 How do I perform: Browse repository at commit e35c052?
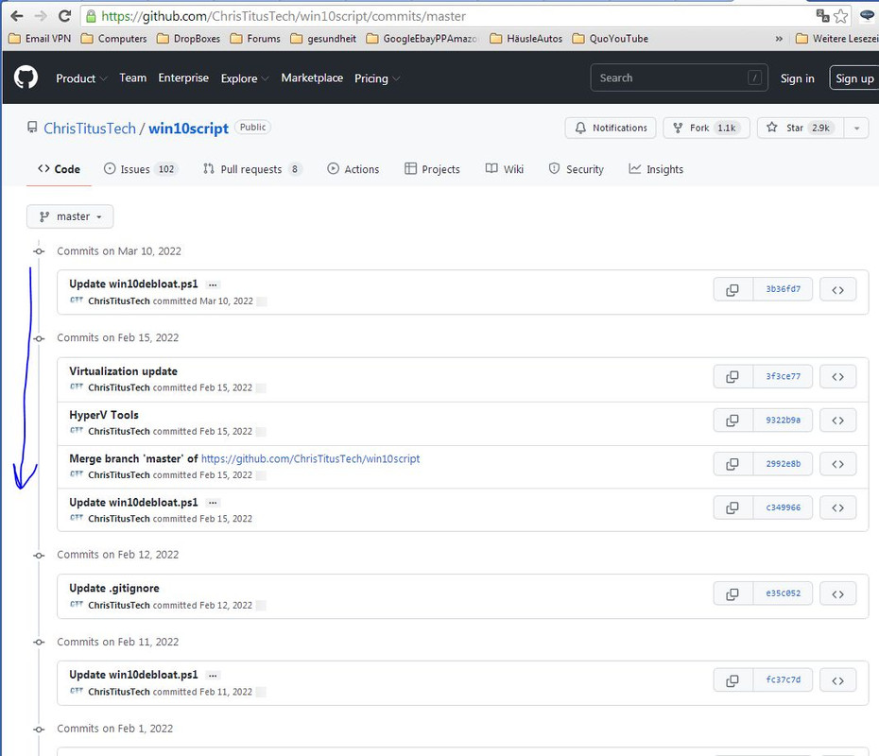[837, 594]
